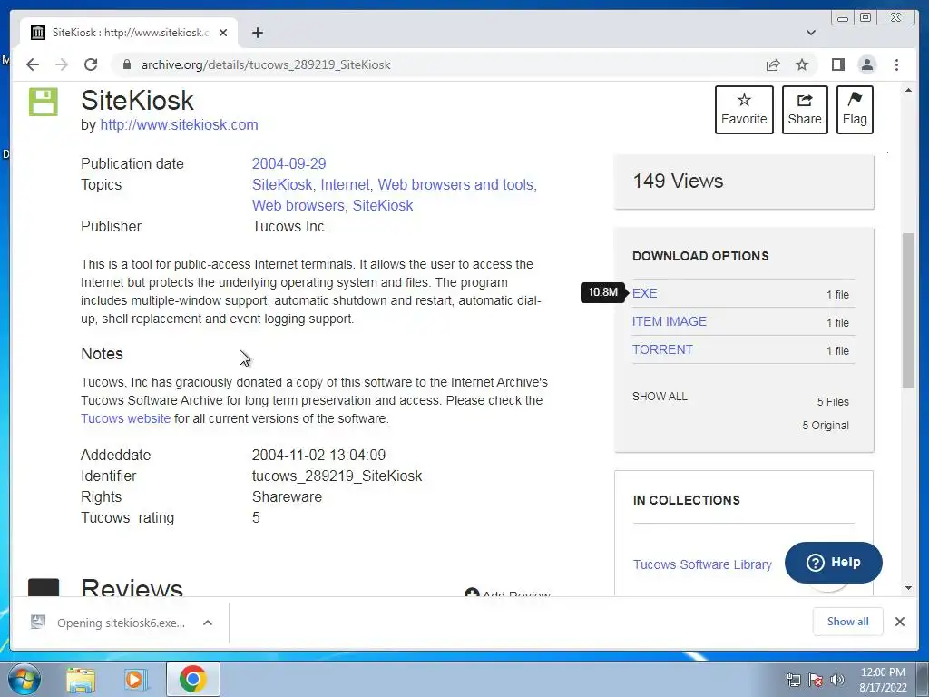
Task: Open site information via padlock icon
Action: pyautogui.click(x=126, y=64)
